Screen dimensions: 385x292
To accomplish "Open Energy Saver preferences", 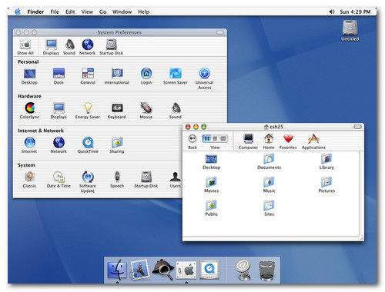I will 88,111.
